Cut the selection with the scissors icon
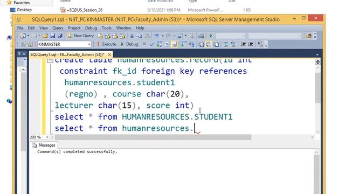This screenshot has width=345, height=194. pos(132,36)
